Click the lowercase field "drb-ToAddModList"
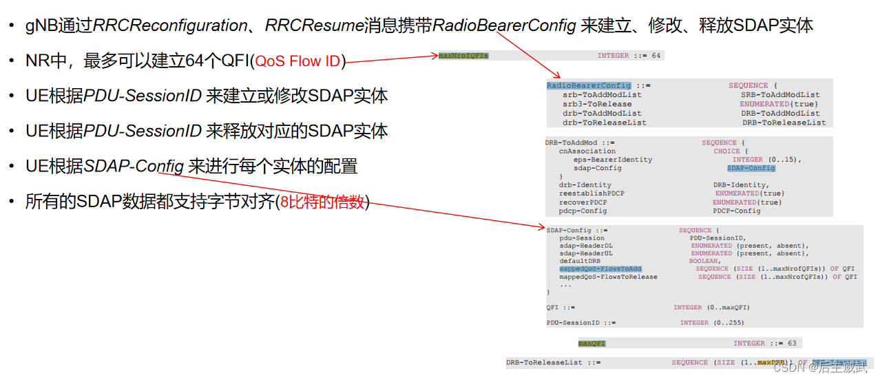Image resolution: width=878 pixels, height=380 pixels. (x=602, y=113)
